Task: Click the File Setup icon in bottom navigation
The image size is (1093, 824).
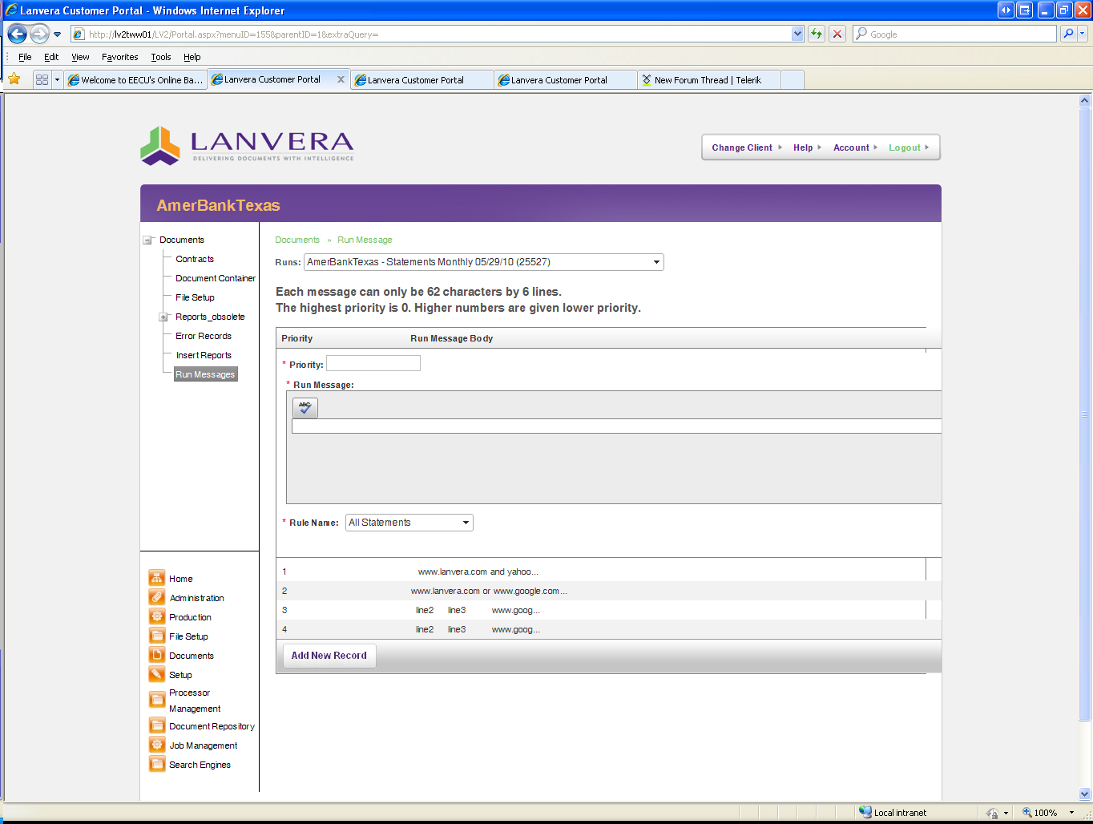Action: 157,636
